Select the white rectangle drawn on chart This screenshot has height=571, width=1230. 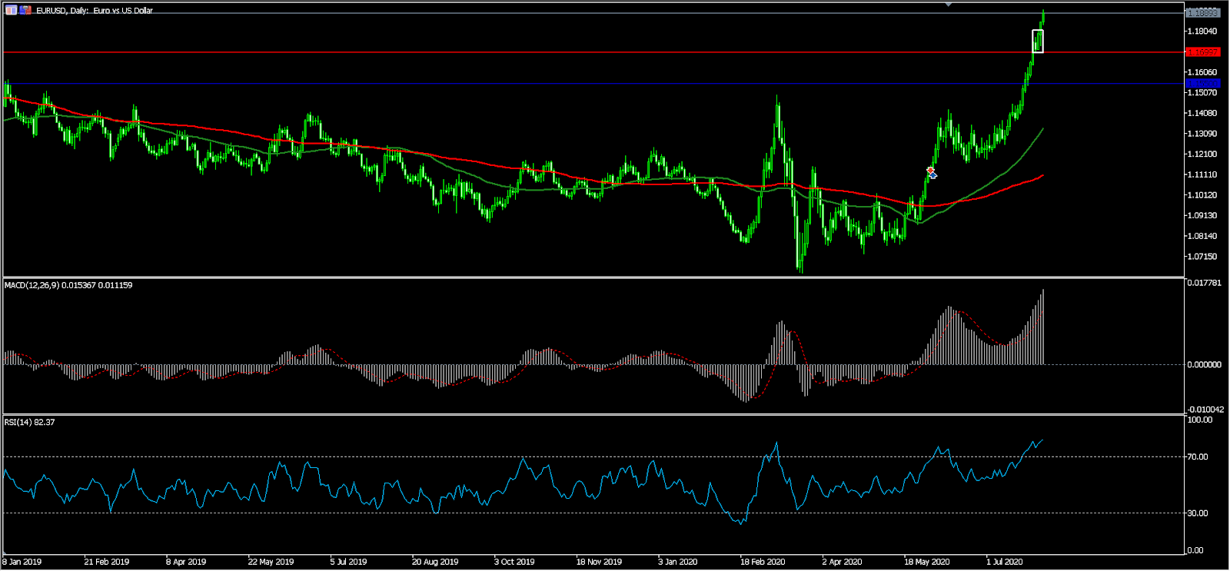[1038, 41]
